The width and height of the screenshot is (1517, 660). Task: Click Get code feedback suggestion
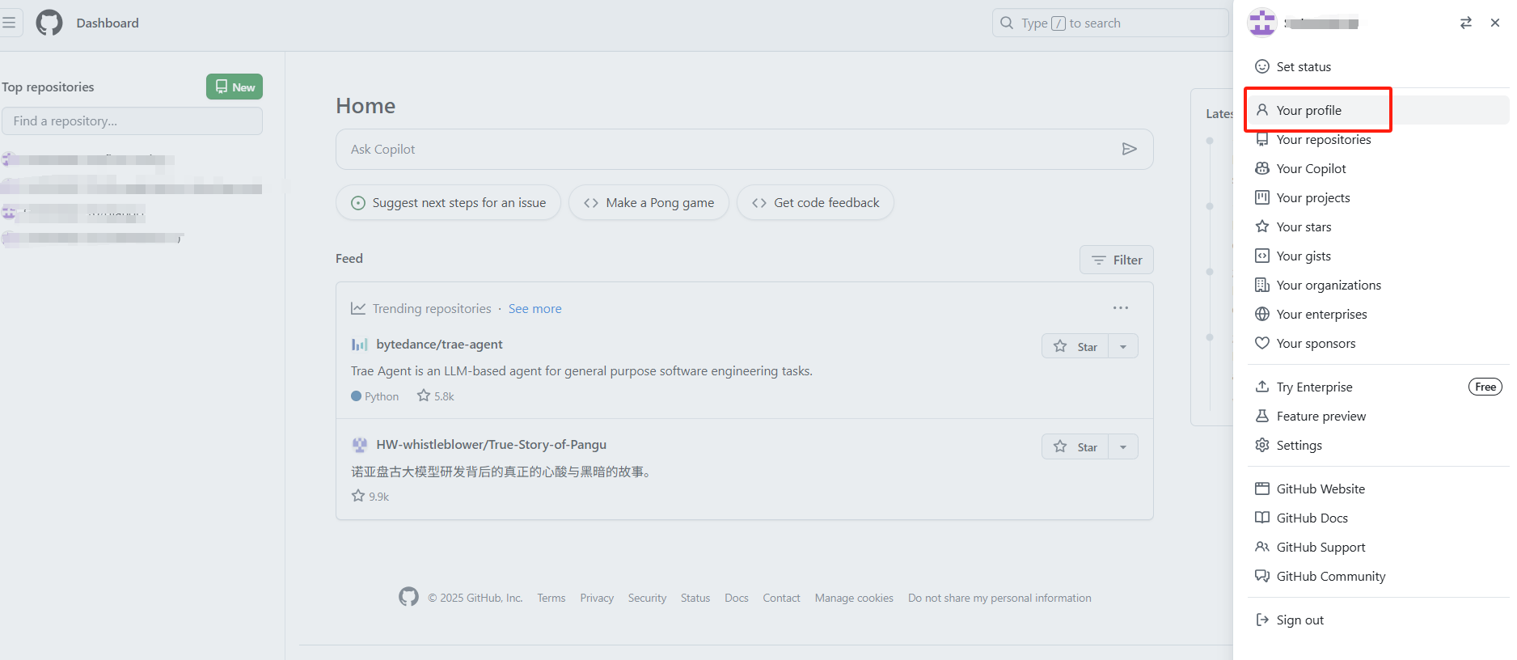coord(815,202)
